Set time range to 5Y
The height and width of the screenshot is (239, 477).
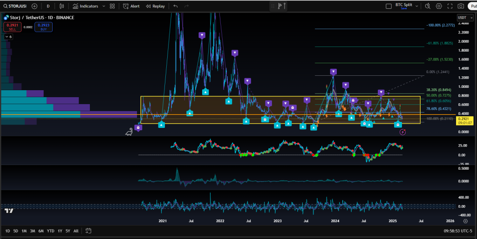pos(68,231)
